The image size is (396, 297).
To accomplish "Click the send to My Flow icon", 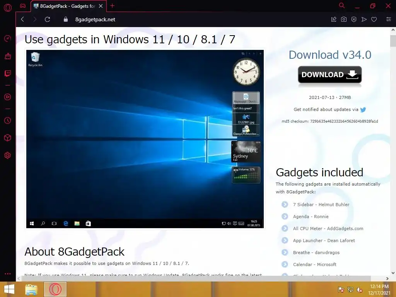I will pyautogui.click(x=364, y=19).
